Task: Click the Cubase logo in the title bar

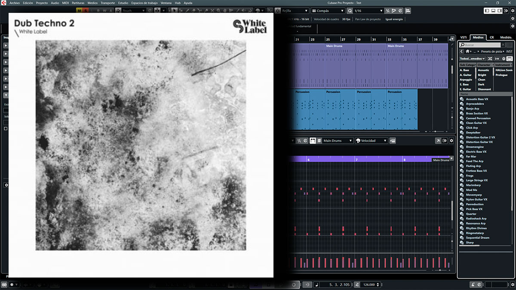Action: 3,3
